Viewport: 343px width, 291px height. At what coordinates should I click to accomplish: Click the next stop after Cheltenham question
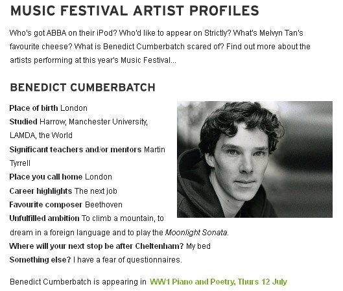click(x=97, y=246)
